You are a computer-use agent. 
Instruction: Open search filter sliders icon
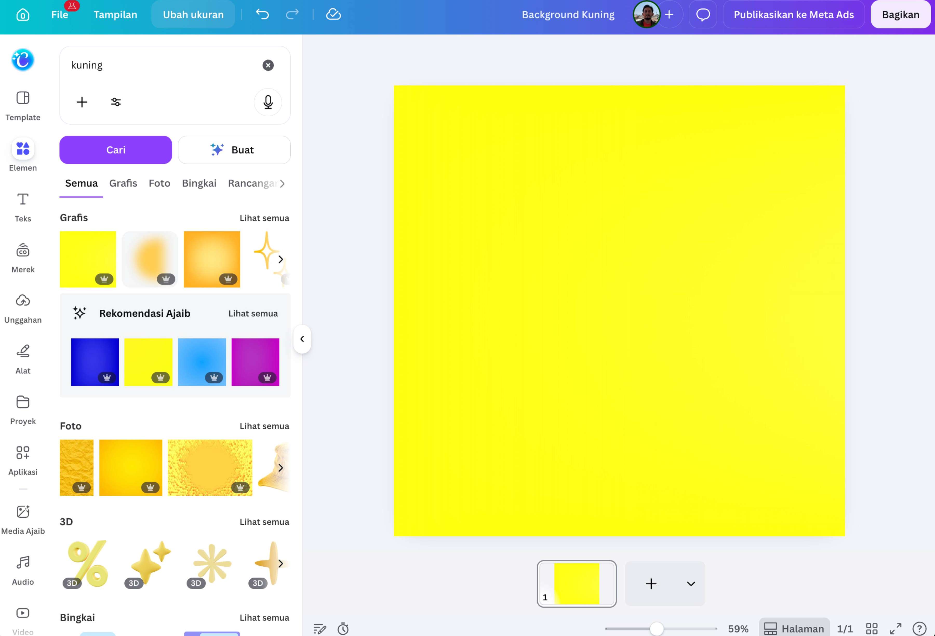pyautogui.click(x=116, y=102)
